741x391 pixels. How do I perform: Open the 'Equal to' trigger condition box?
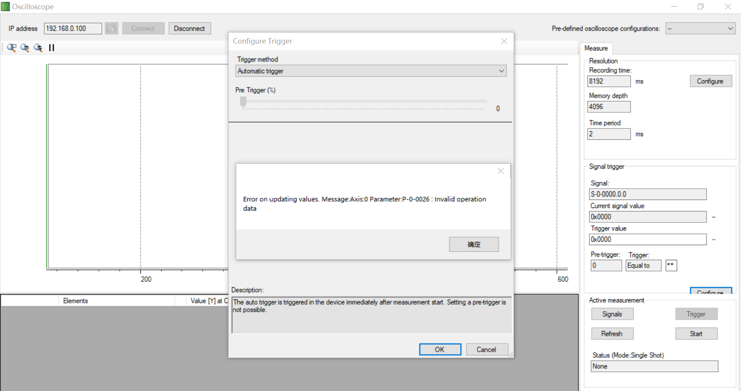point(643,266)
